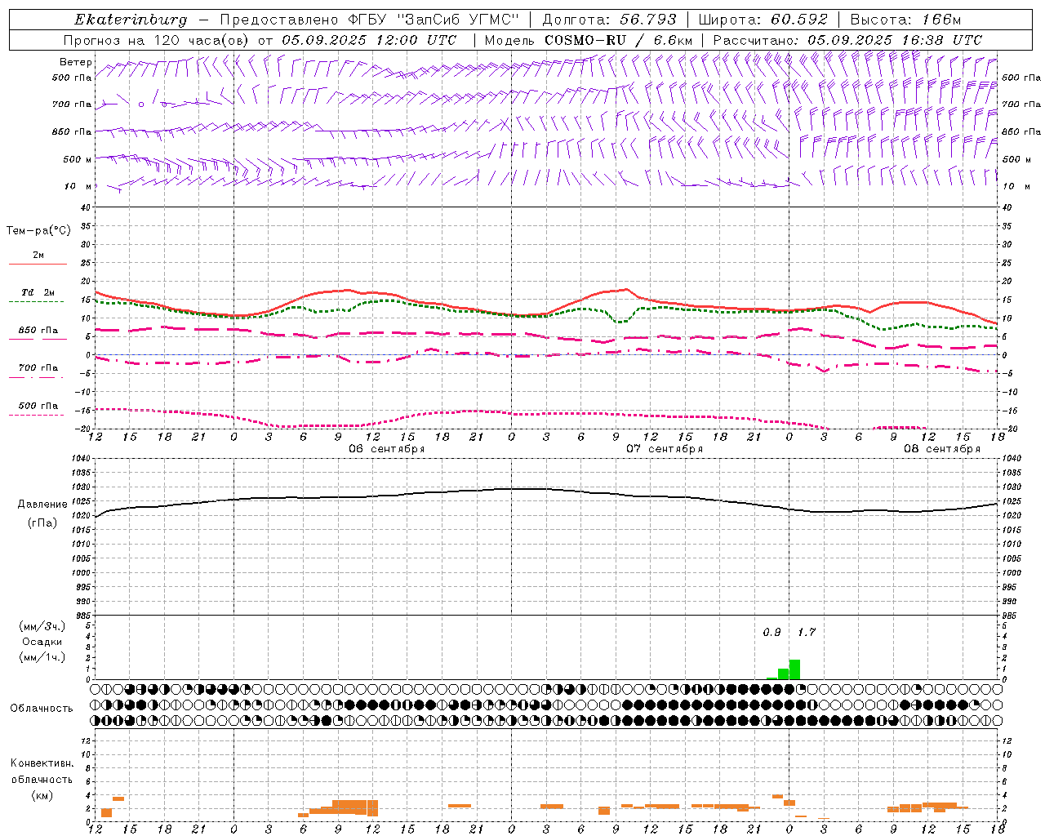Select the Тем-ра(°C) panel label

(38, 231)
